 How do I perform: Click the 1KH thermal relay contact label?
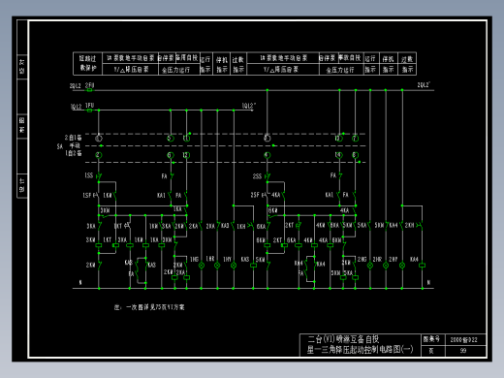[241, 226]
